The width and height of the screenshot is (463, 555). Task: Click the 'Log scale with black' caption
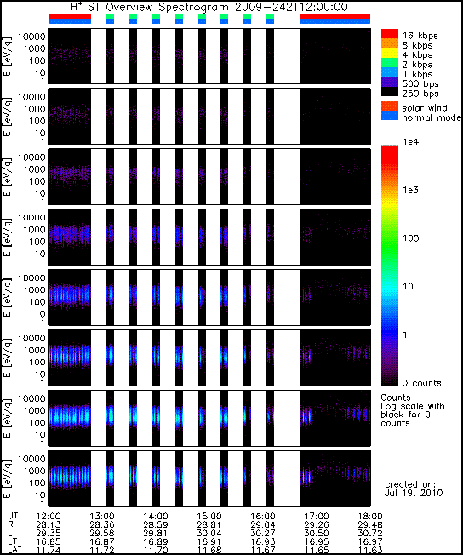click(x=413, y=410)
